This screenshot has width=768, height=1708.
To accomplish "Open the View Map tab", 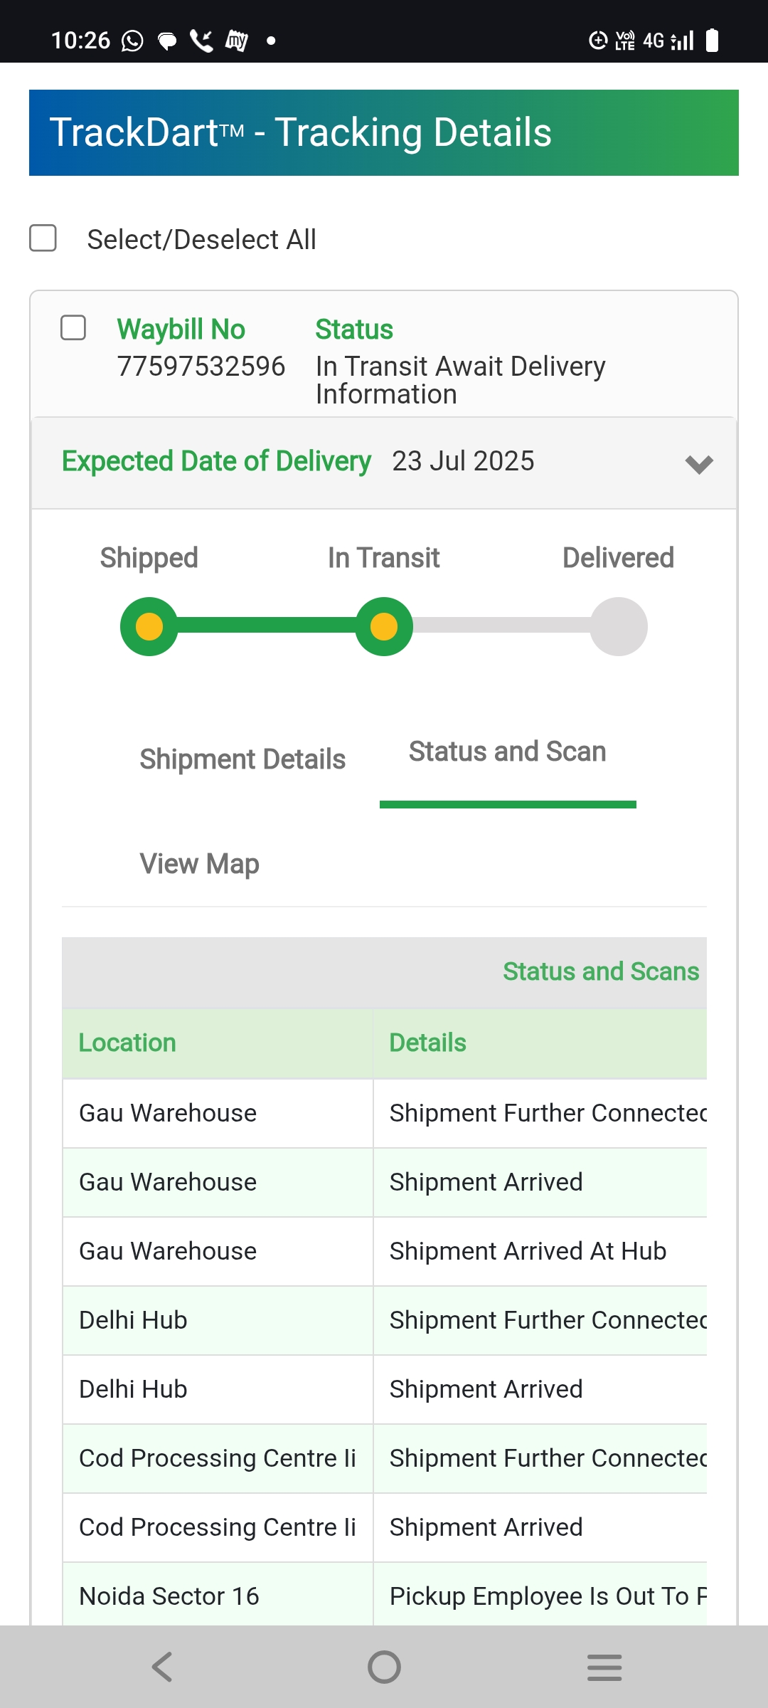I will coord(200,864).
